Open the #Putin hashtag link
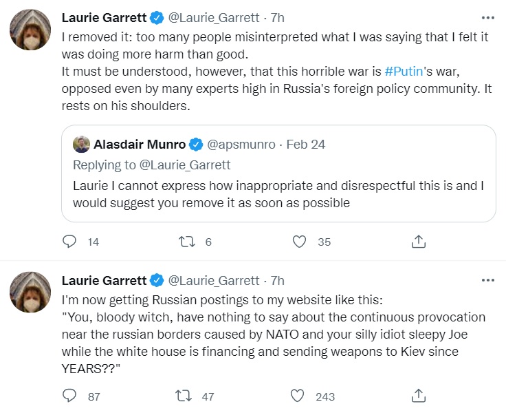Image resolution: width=506 pixels, height=413 pixels. [404, 72]
